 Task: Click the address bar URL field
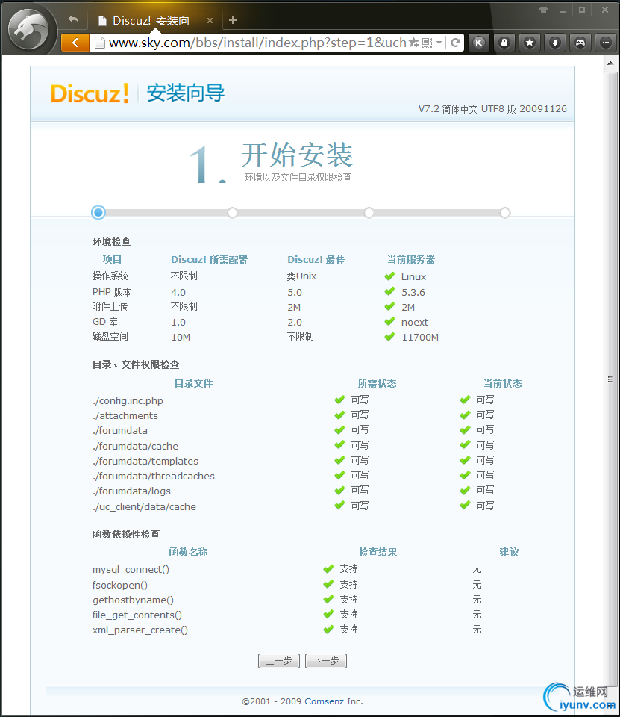[257, 43]
